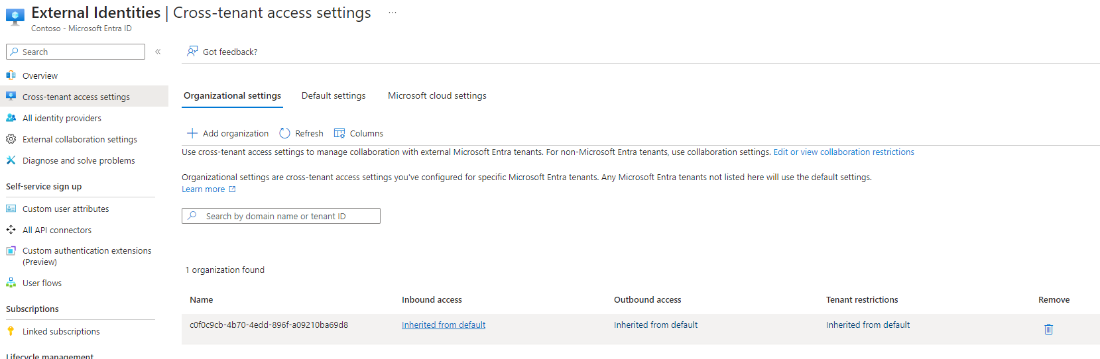Click Tenant restrictions column header
This screenshot has width=1100, height=359.
(x=862, y=300)
